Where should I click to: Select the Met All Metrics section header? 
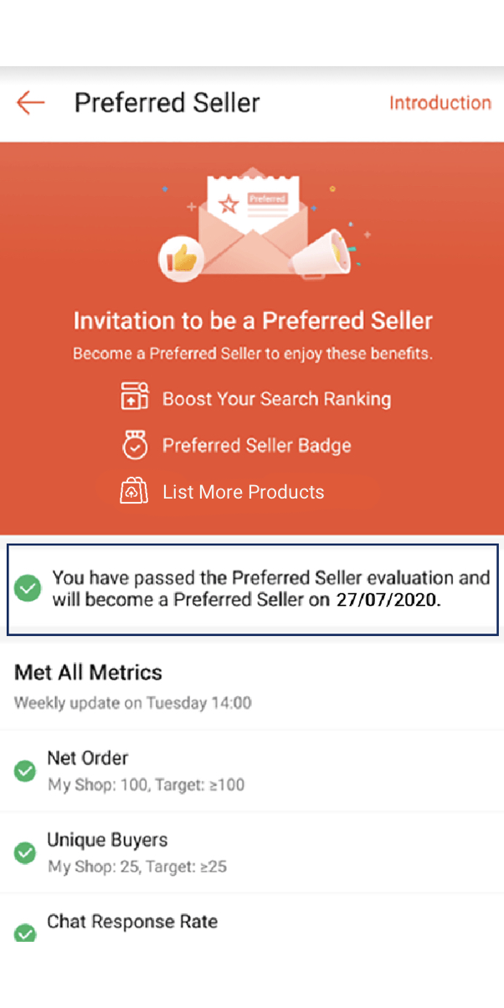click(x=87, y=673)
